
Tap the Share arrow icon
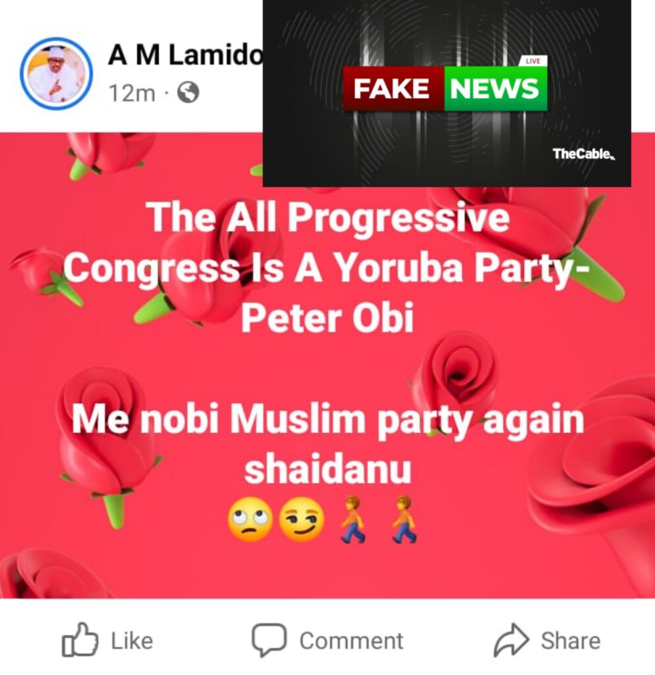(511, 639)
